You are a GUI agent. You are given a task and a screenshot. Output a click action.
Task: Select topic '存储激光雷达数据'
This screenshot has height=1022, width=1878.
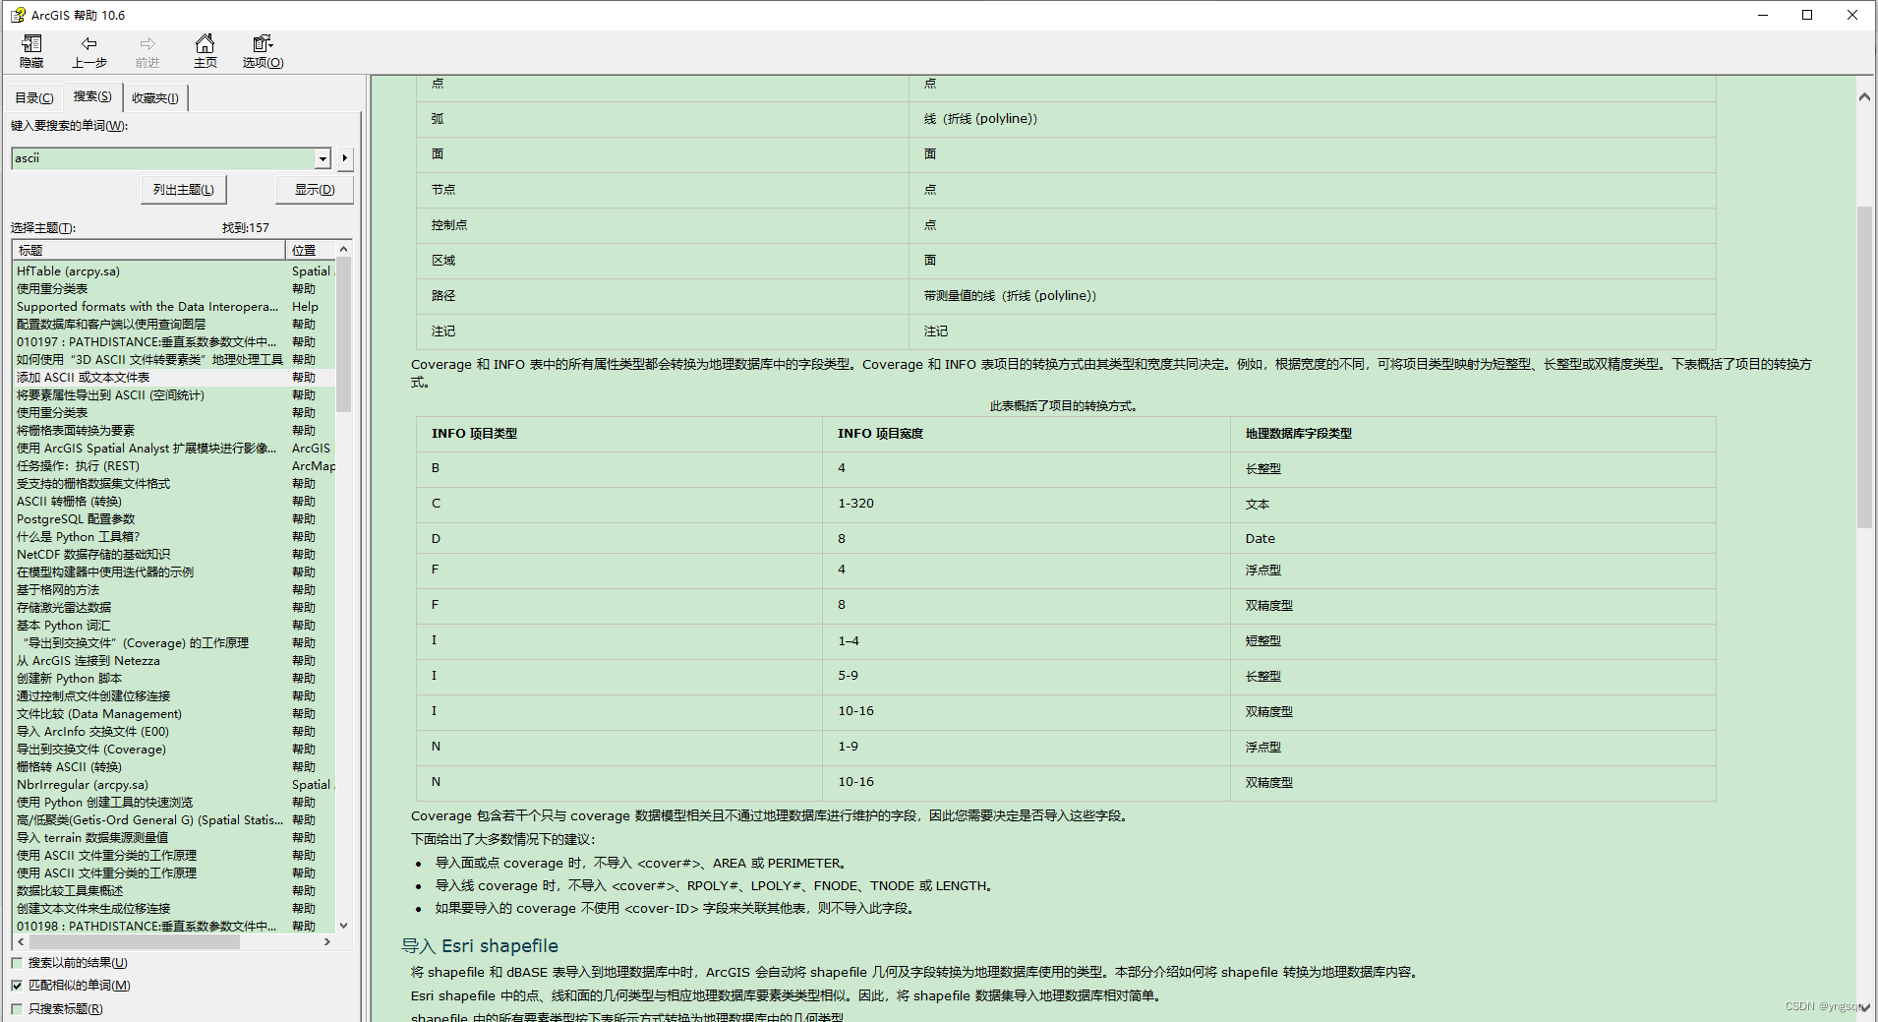(x=64, y=608)
